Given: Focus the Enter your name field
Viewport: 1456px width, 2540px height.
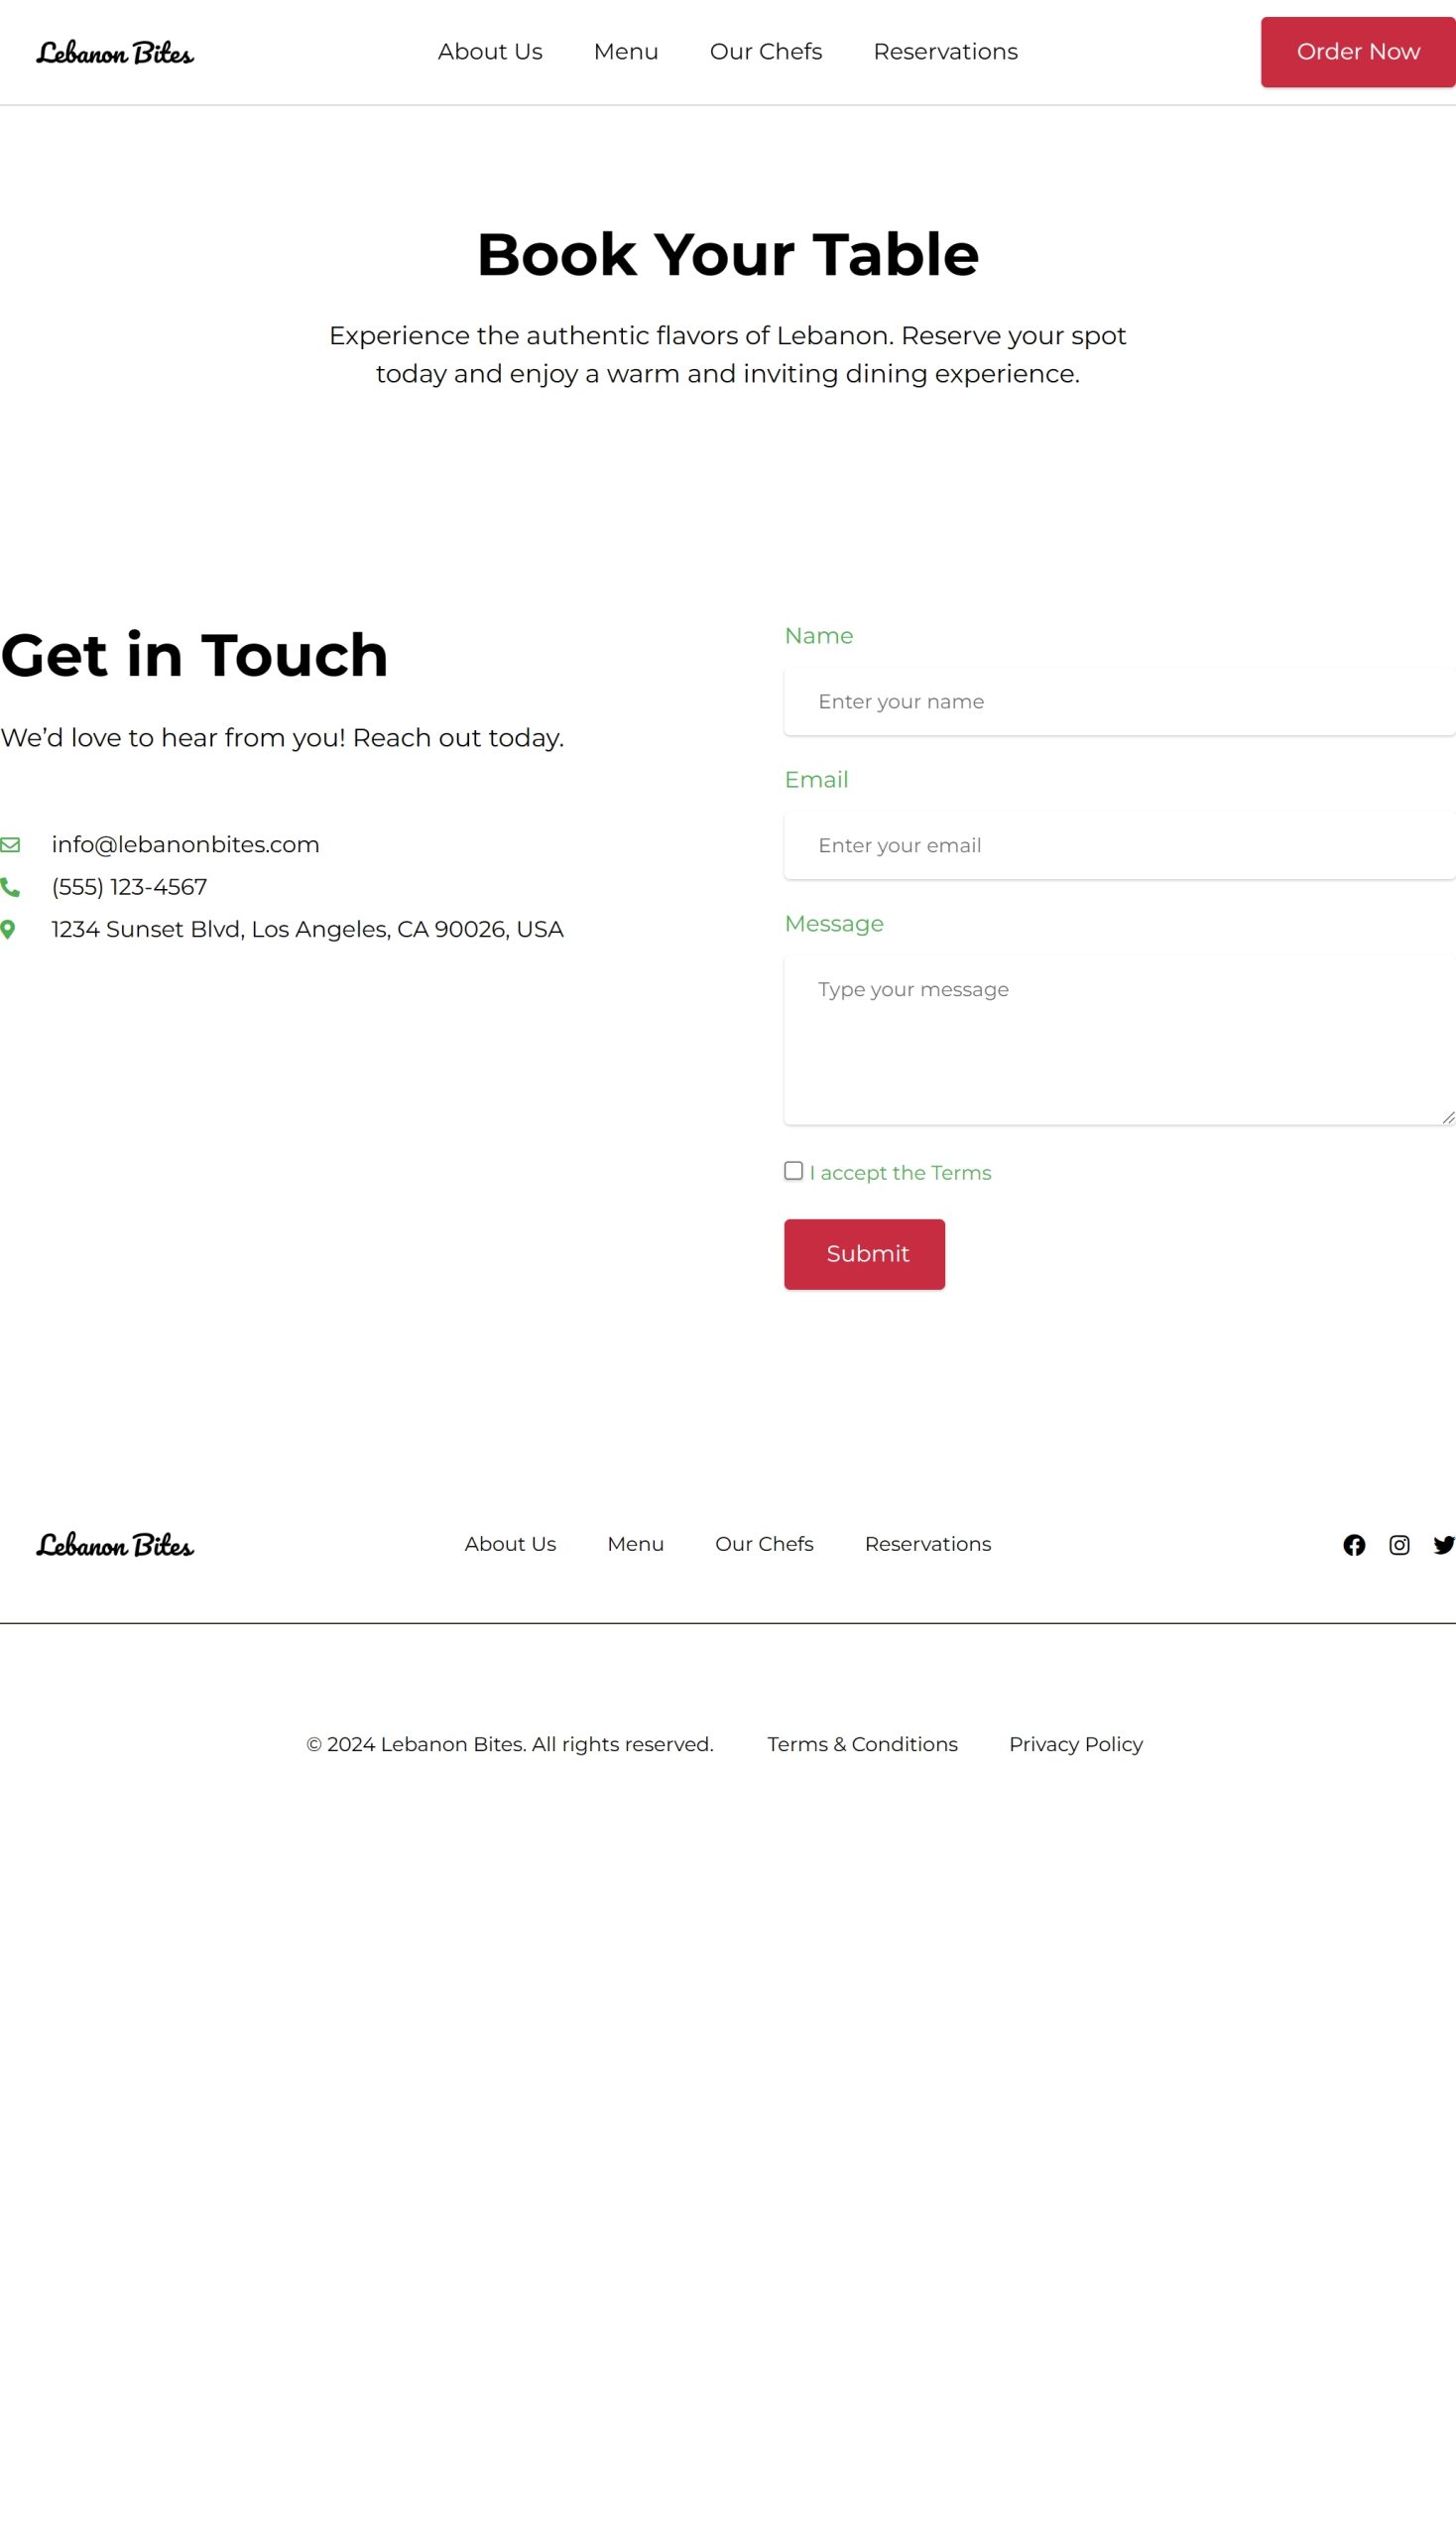Looking at the screenshot, I should [1118, 701].
